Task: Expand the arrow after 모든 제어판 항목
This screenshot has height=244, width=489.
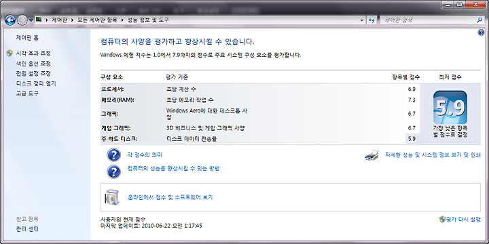Action: pos(122,20)
